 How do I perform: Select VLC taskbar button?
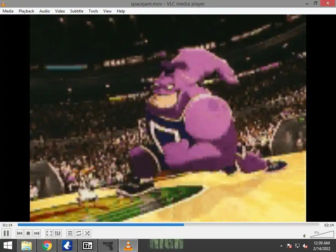[x=128, y=245]
